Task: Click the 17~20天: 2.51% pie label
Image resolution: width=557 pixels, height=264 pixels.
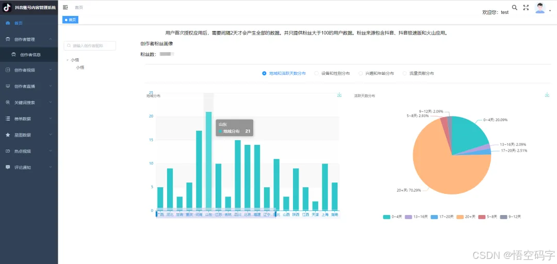Action: click(514, 151)
